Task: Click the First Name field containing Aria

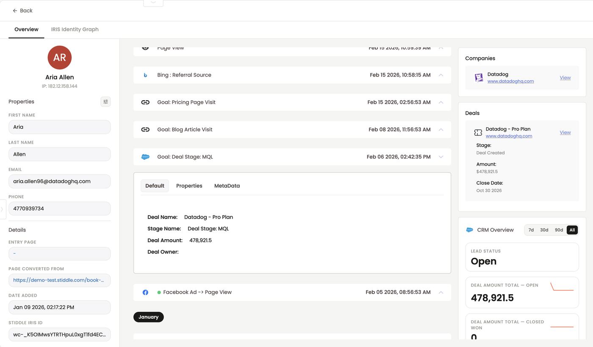Action: point(60,127)
